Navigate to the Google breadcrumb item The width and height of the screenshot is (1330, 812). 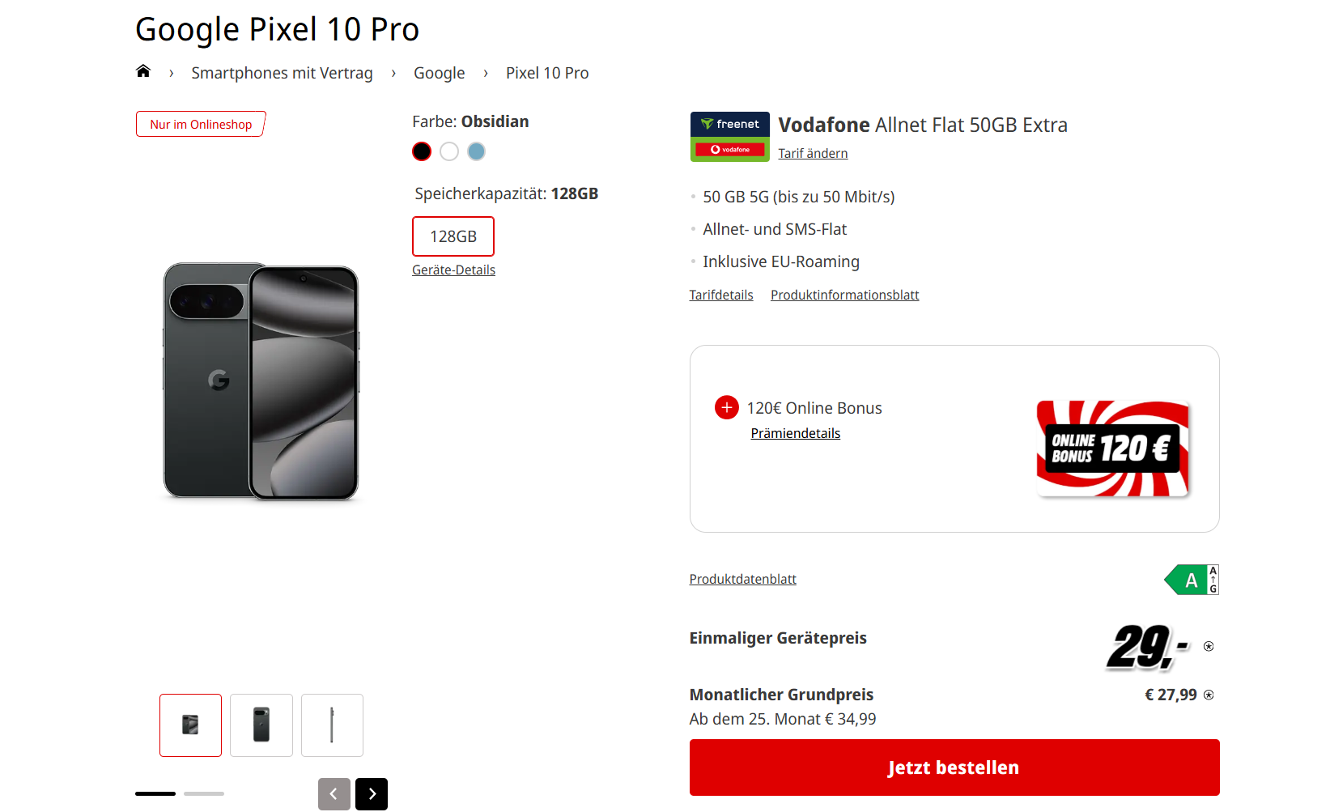[439, 73]
